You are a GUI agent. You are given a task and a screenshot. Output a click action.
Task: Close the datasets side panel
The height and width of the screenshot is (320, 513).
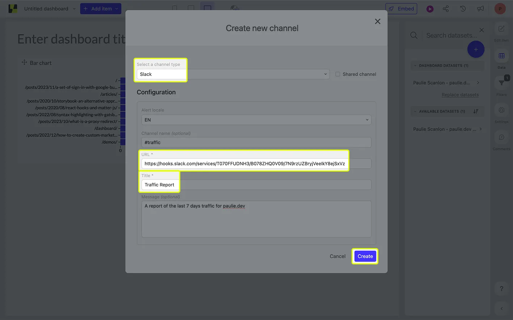click(482, 30)
